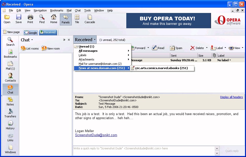Change the message's No label dropdown
Image resolution: width=246 pixels, height=157 pixels.
coord(224,60)
